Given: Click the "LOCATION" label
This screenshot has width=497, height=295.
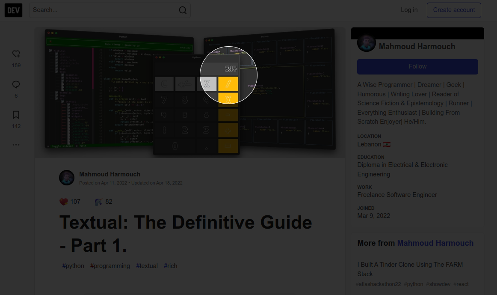Looking at the screenshot, I should point(369,137).
